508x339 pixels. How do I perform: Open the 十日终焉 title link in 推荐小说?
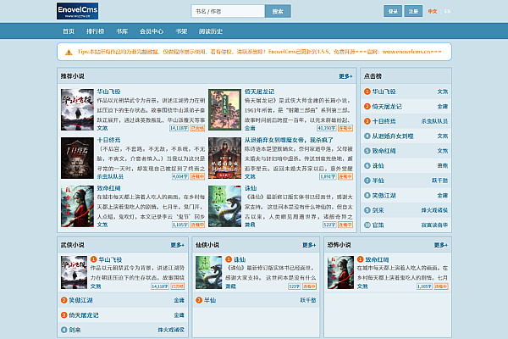point(109,140)
